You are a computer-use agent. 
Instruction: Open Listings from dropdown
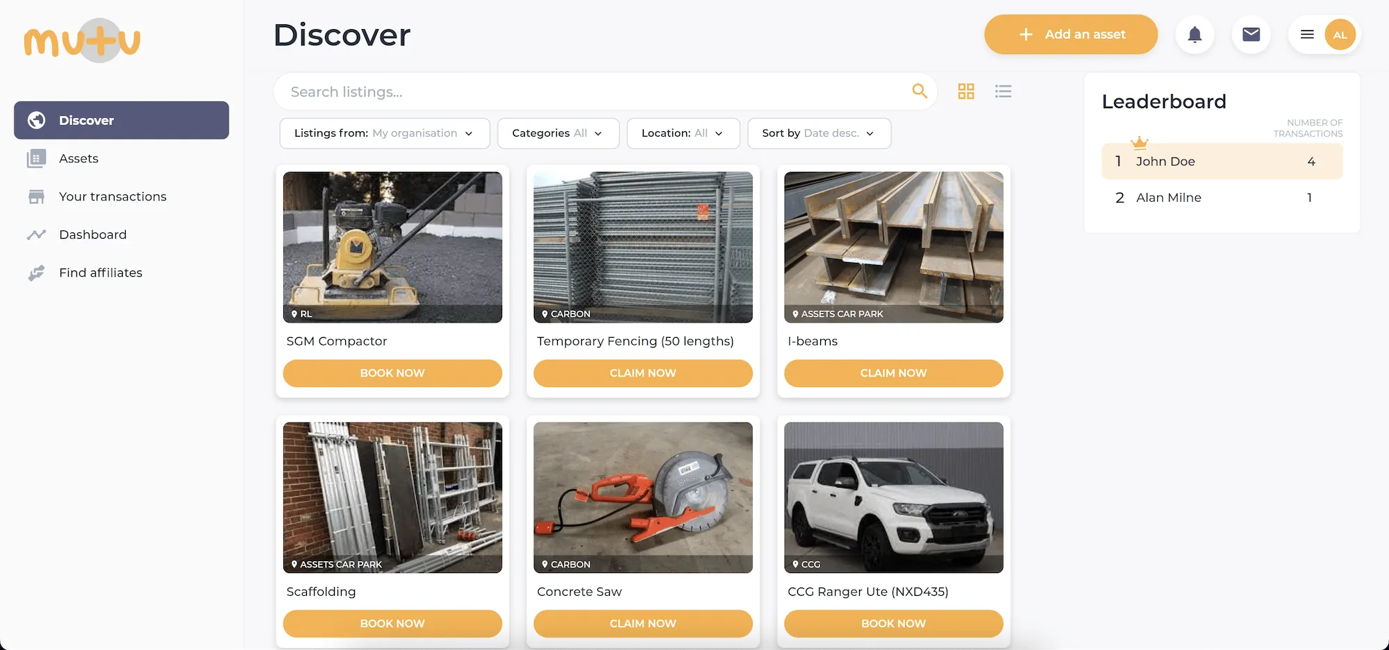(385, 133)
